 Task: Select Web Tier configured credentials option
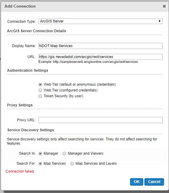coord(40,90)
